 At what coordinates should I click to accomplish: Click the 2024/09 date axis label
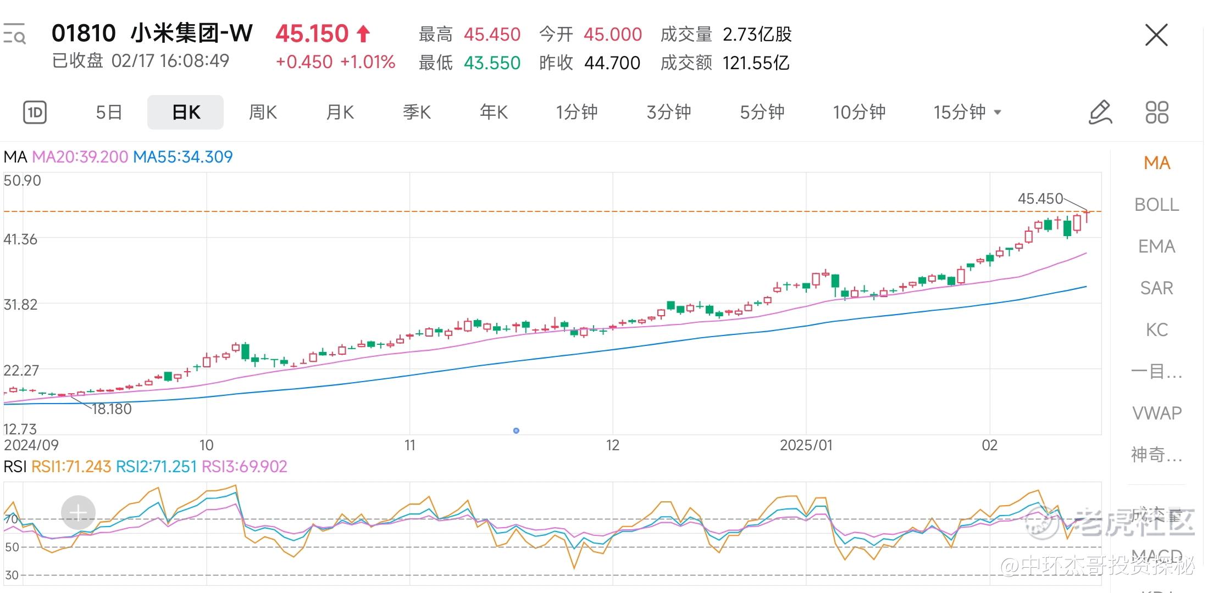click(x=31, y=445)
